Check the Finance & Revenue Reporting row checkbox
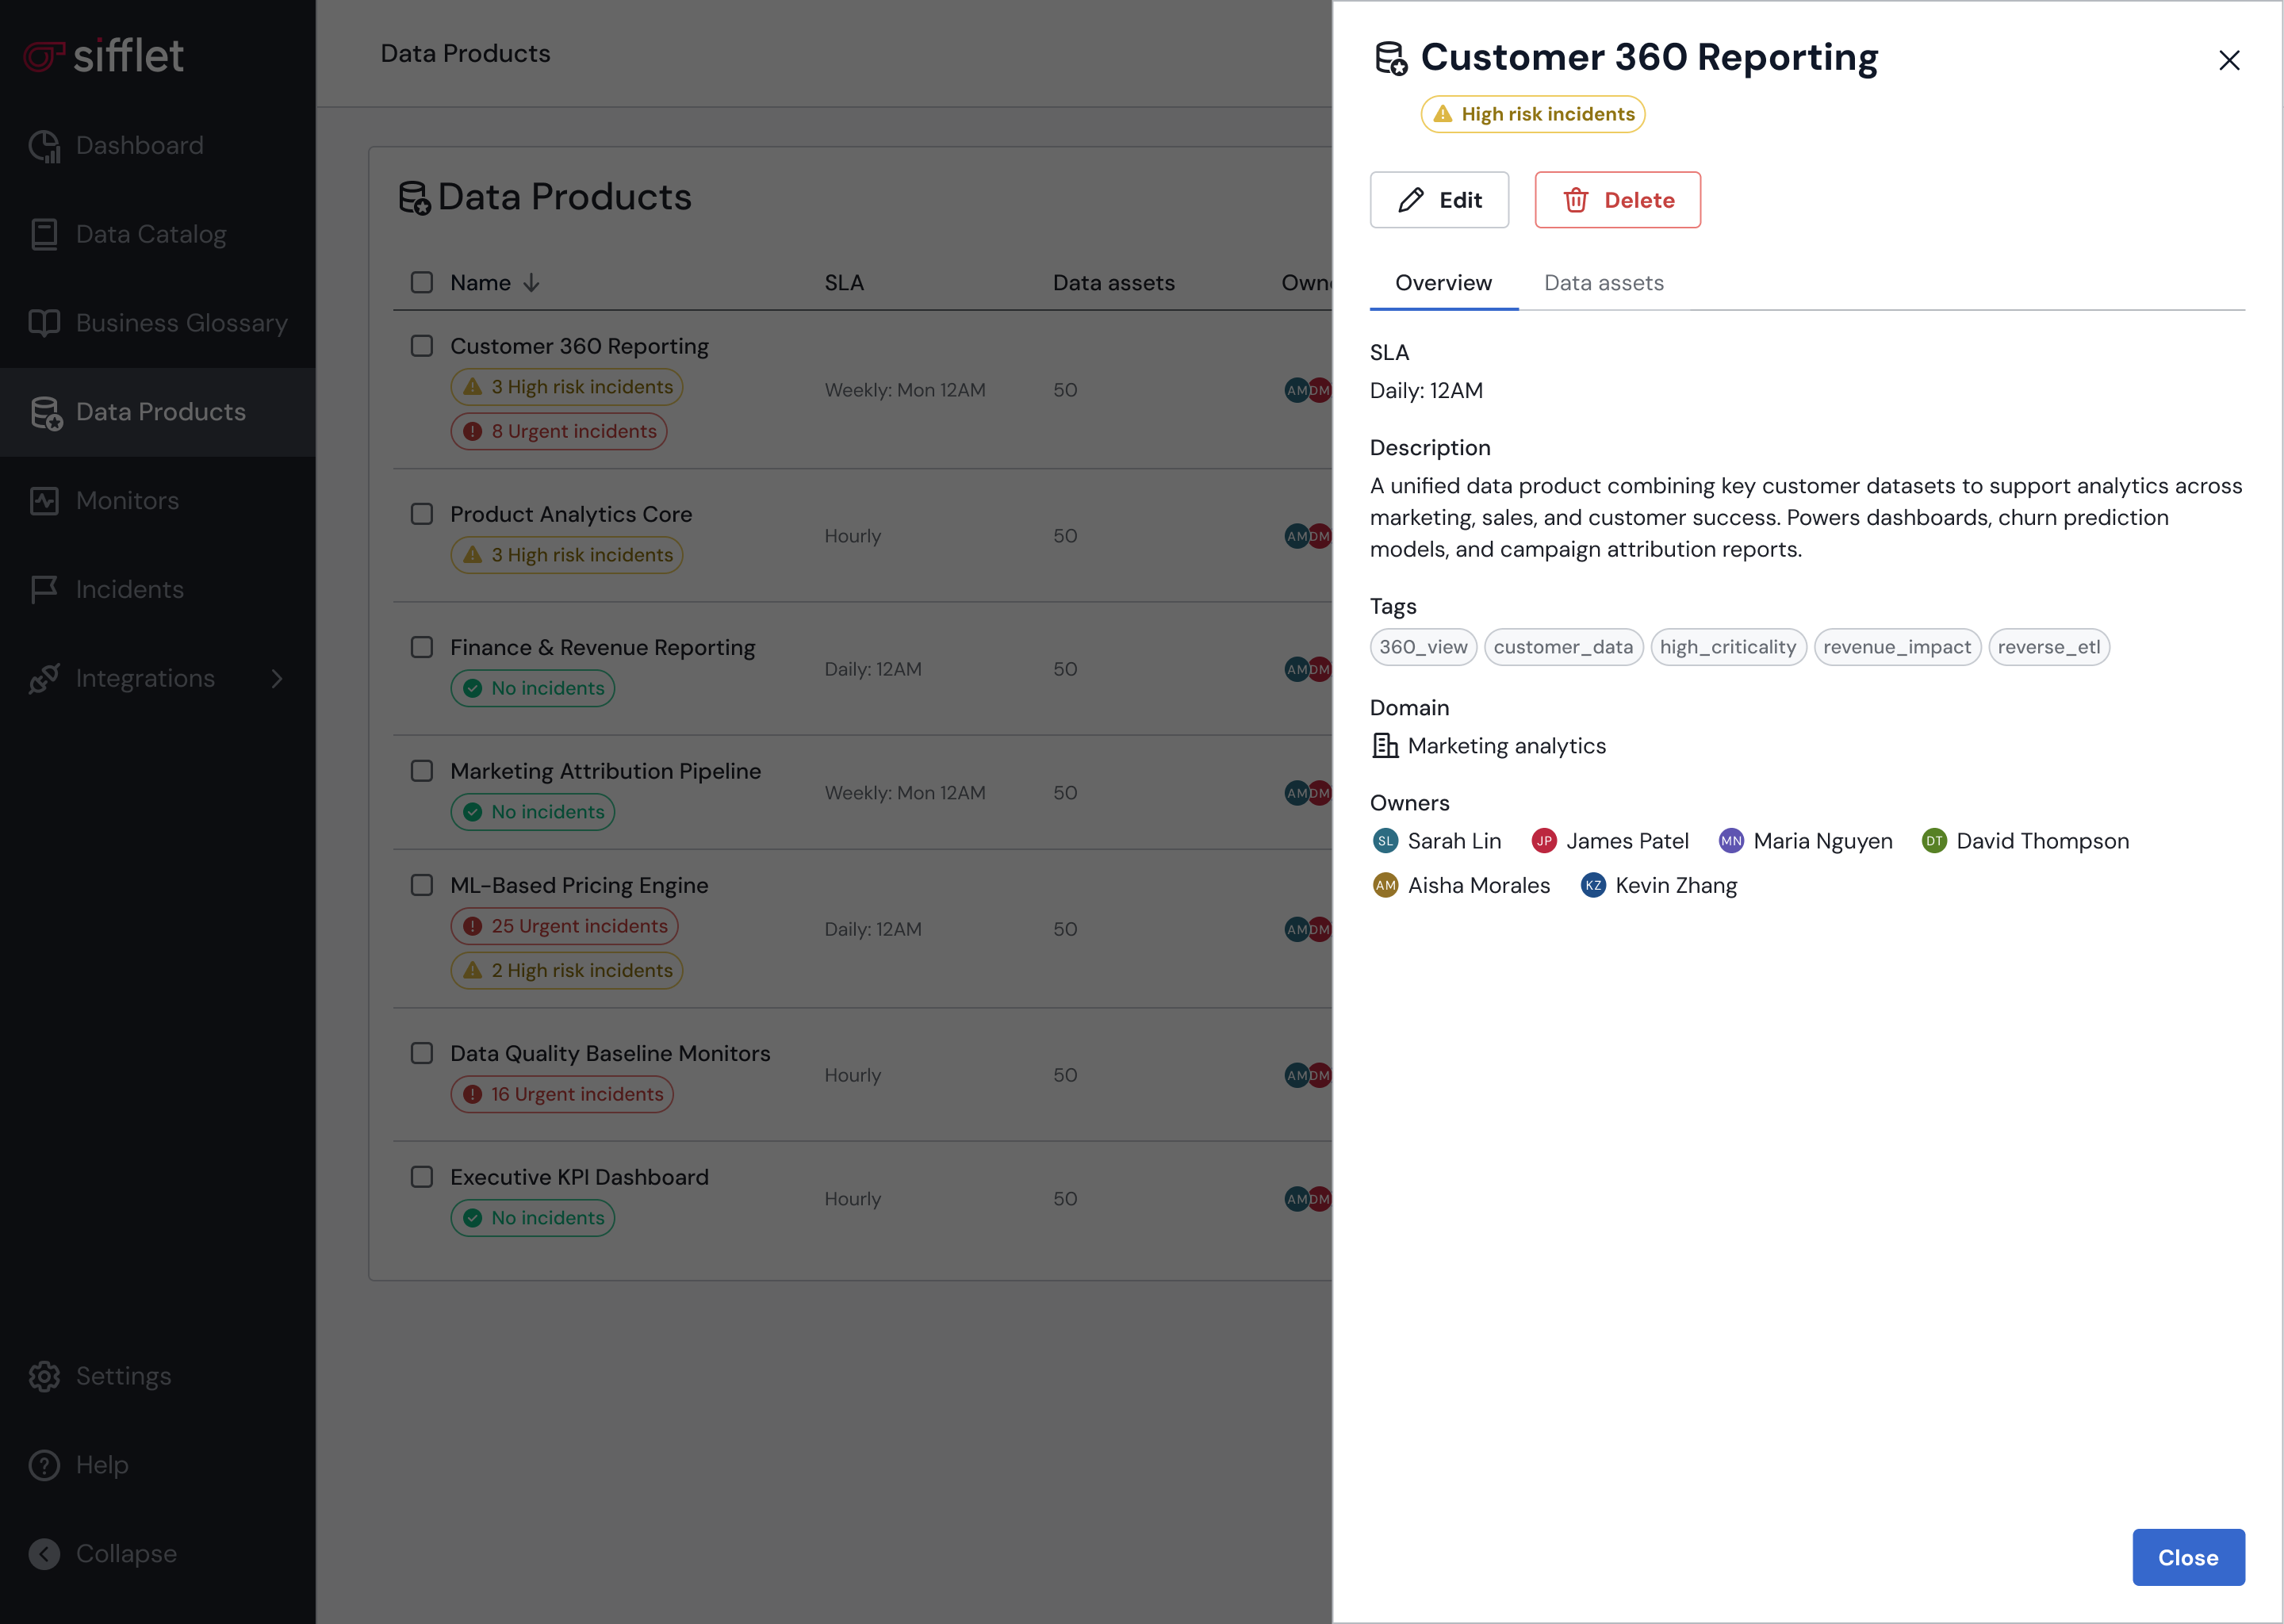The image size is (2284, 1624). [422, 648]
